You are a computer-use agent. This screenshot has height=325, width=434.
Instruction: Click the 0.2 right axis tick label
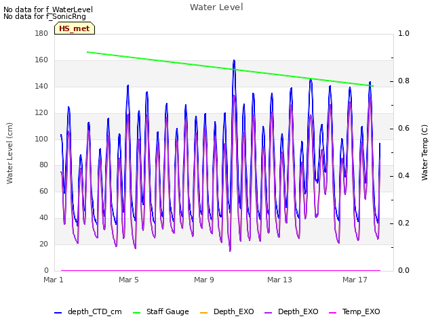click(x=403, y=223)
